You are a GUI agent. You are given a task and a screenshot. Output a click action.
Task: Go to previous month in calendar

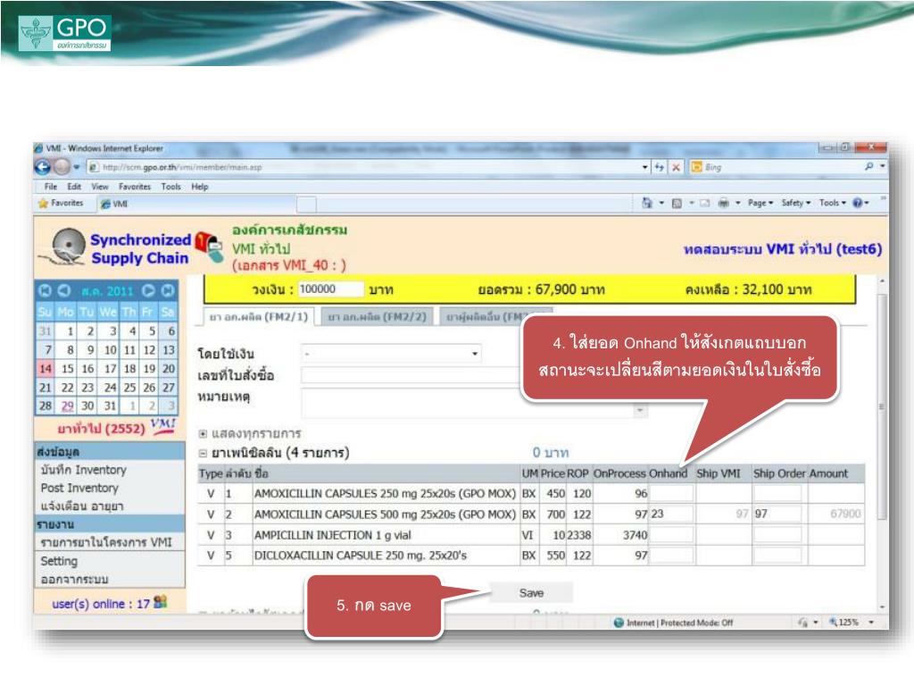(64, 290)
